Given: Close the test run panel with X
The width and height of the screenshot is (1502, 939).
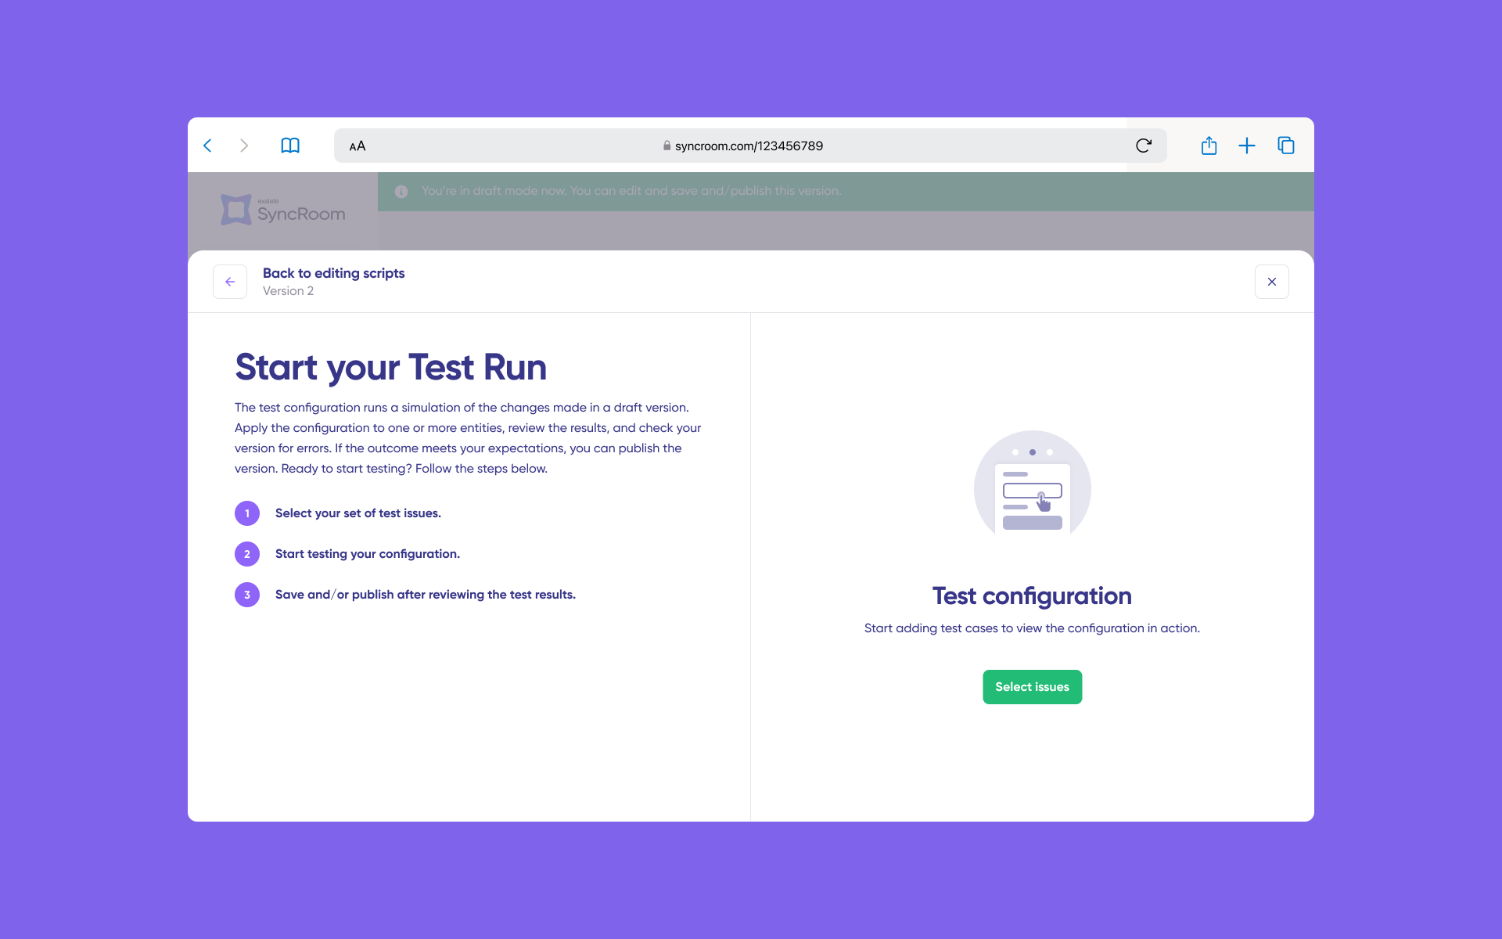Looking at the screenshot, I should pyautogui.click(x=1271, y=282).
